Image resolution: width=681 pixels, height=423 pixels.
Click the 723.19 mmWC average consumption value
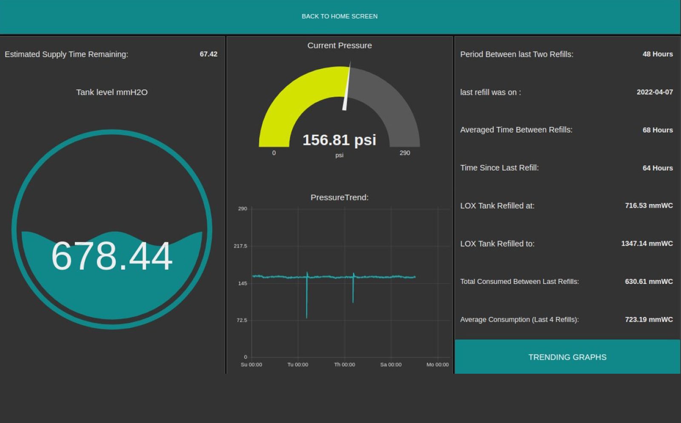click(x=649, y=319)
